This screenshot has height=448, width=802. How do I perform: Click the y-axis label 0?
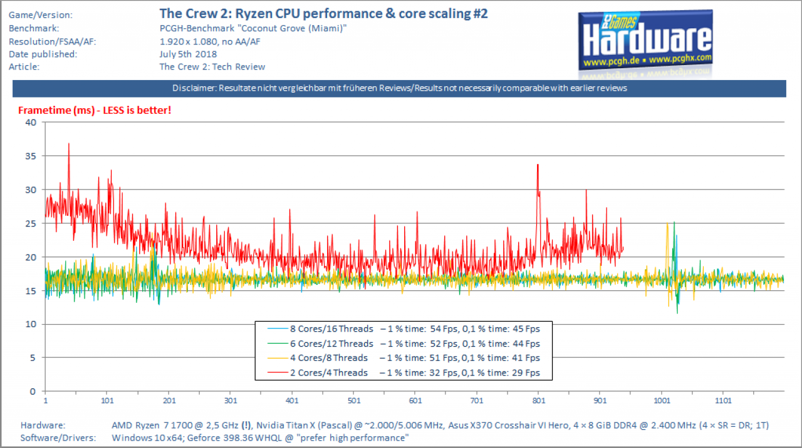[34, 392]
